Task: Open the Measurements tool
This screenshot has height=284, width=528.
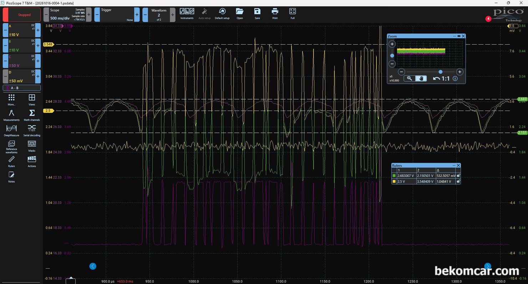Action: pyautogui.click(x=11, y=115)
